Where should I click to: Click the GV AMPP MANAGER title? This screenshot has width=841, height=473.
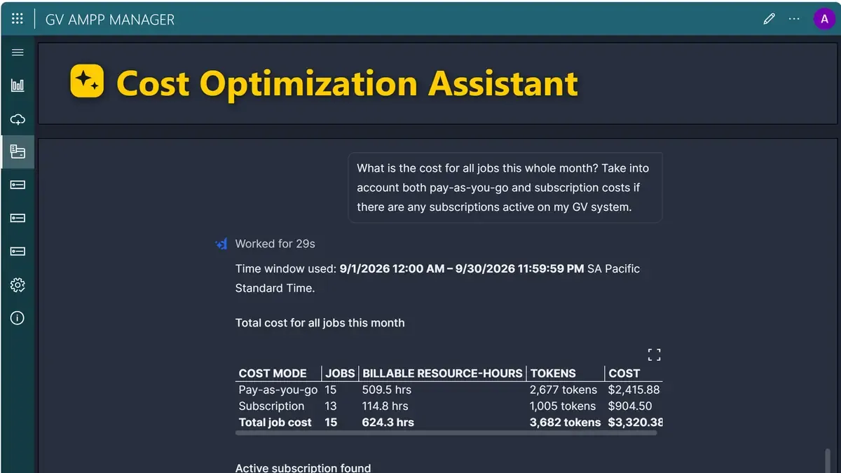[110, 20]
